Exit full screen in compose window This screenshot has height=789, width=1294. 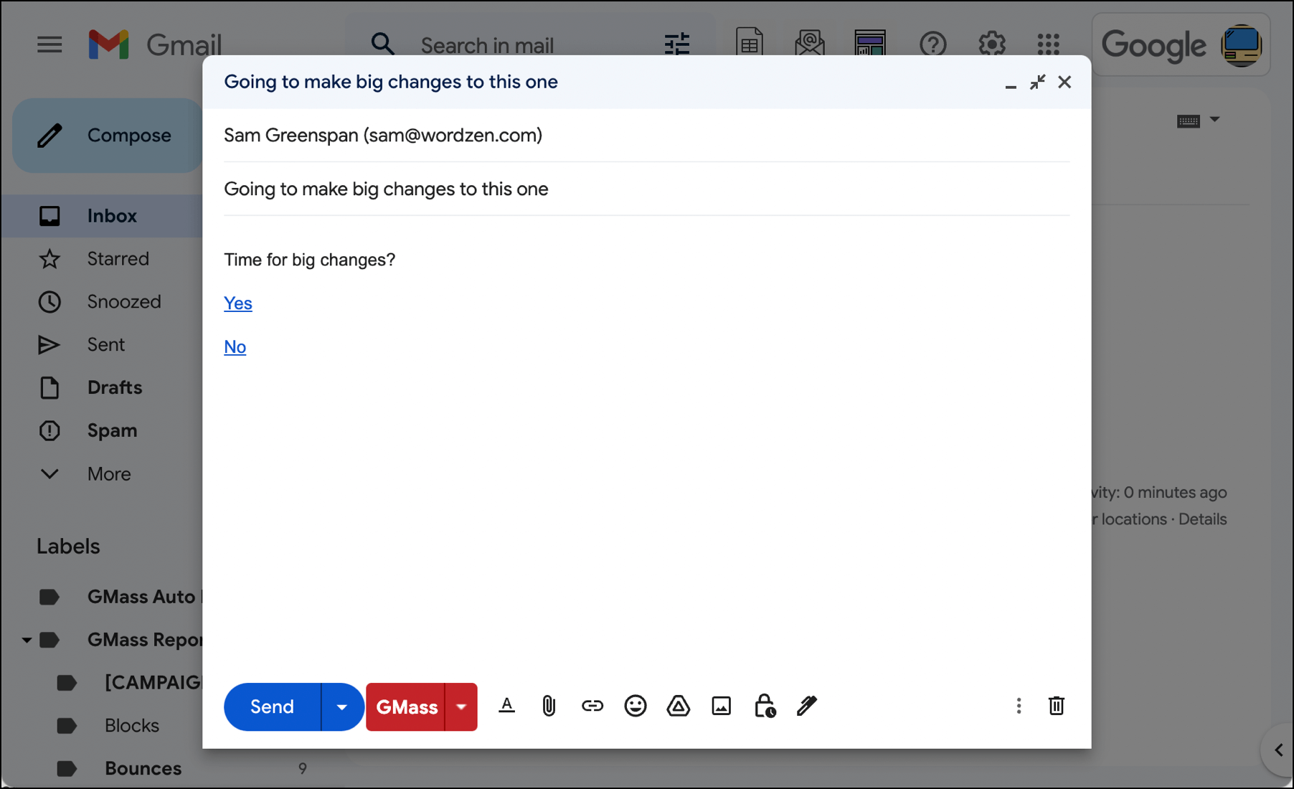pos(1037,82)
